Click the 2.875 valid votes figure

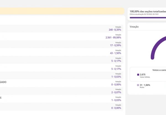[x=143, y=74]
